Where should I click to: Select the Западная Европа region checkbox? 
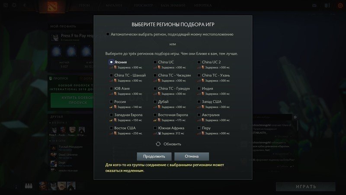coord(111,115)
